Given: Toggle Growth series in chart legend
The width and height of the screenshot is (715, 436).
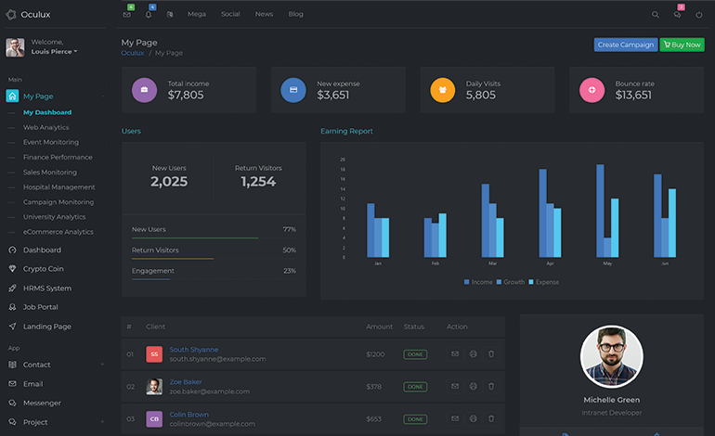Looking at the screenshot, I should (x=511, y=282).
